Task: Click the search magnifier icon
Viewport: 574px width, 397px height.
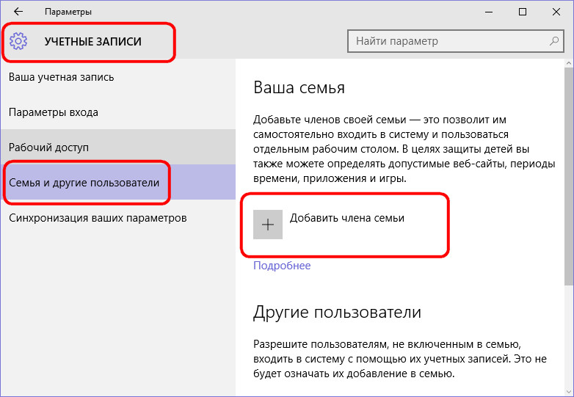Action: [554, 41]
